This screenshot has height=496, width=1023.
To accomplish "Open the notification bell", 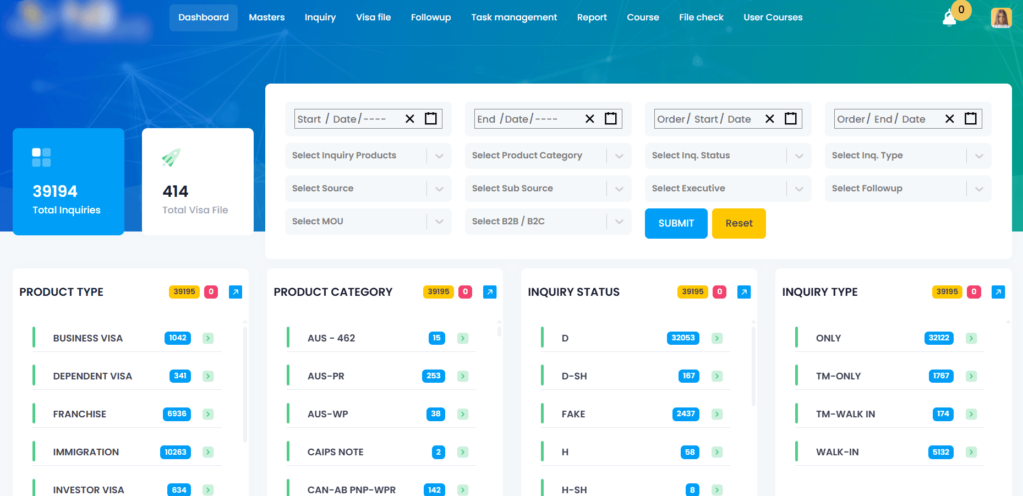I will (x=948, y=17).
